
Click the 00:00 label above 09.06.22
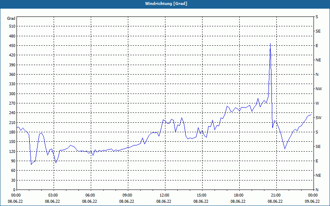312,195
